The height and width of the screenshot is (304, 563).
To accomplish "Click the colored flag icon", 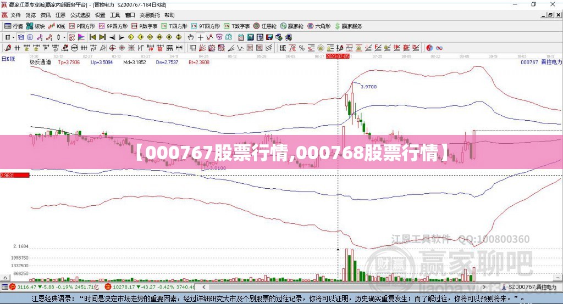I will point(81,37).
